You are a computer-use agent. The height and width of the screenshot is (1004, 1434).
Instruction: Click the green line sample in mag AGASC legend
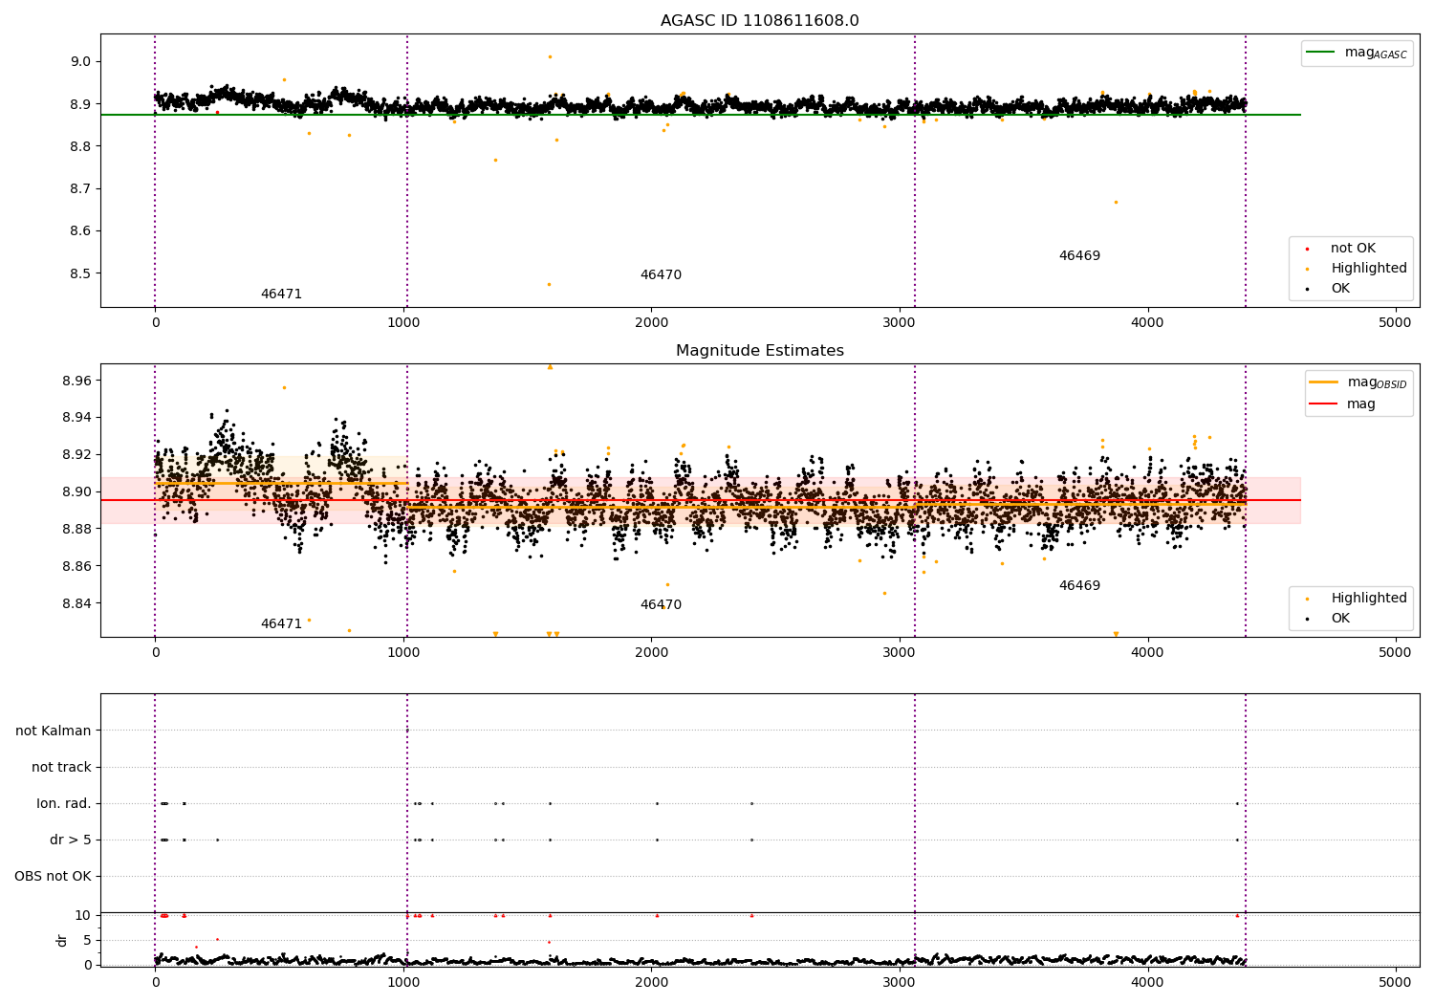click(x=1321, y=53)
